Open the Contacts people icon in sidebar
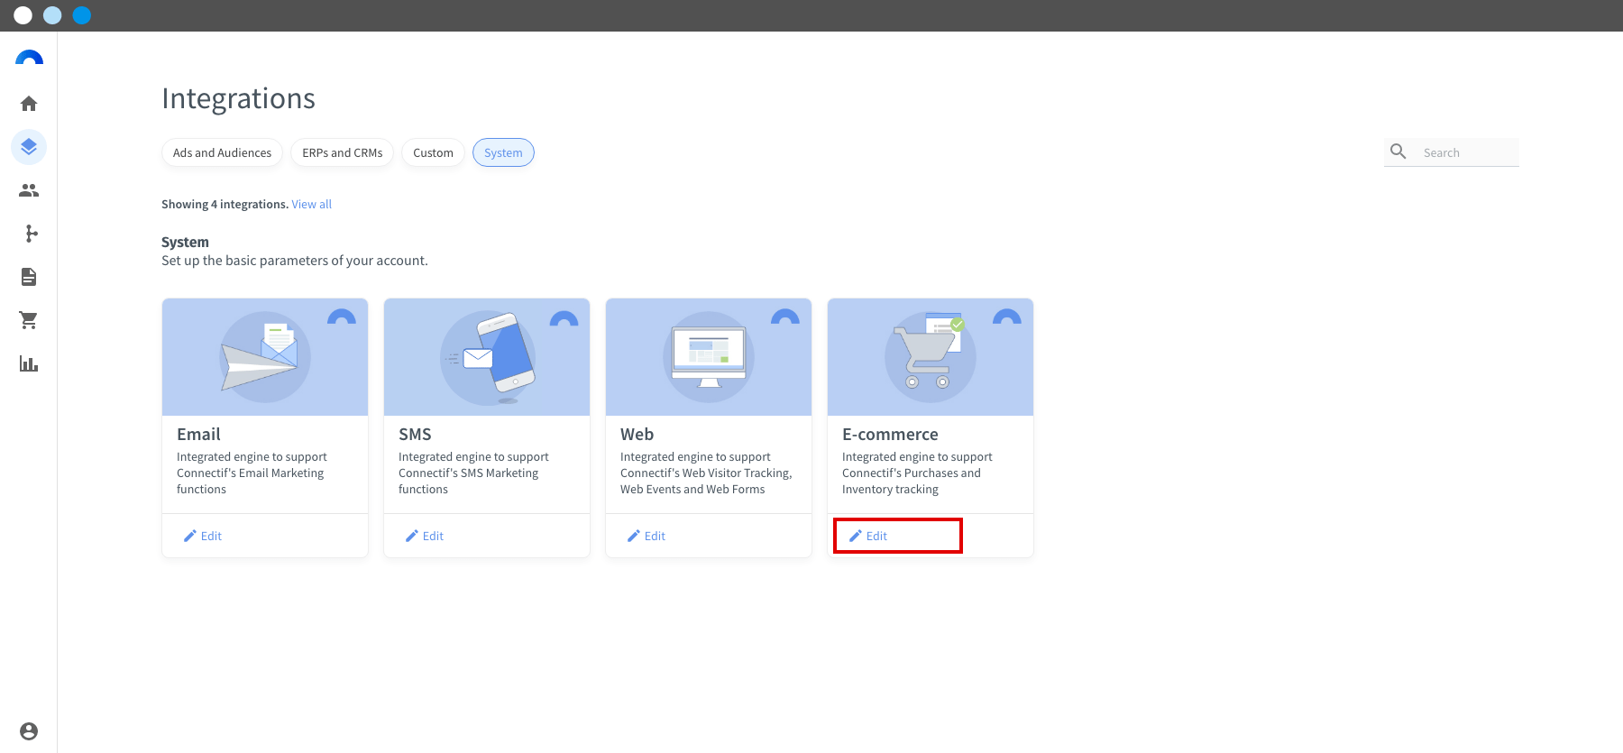The image size is (1623, 753). coord(29,190)
